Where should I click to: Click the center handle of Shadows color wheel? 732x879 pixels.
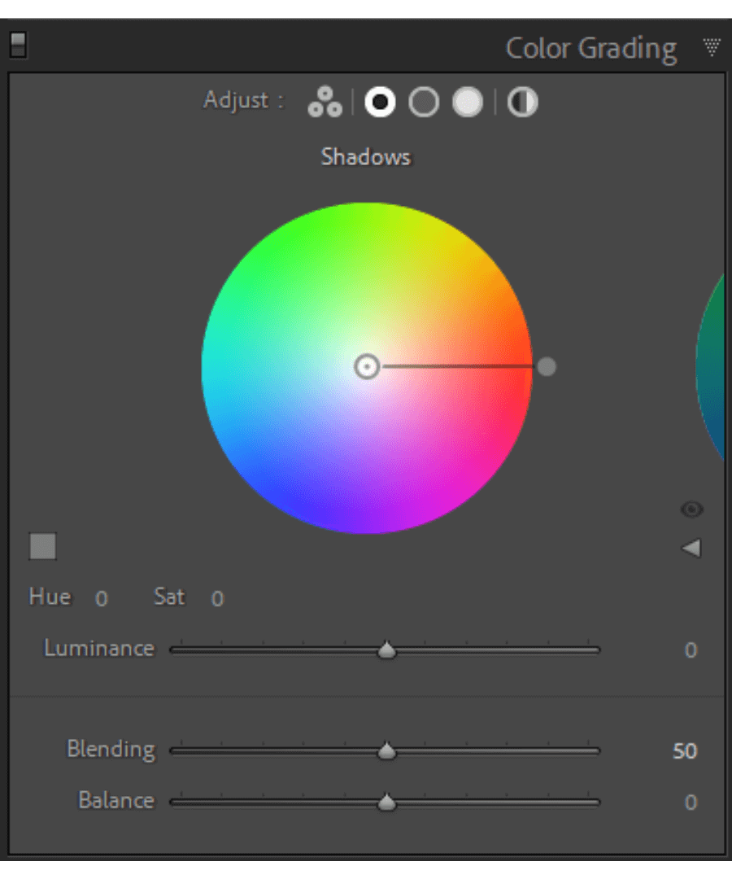(367, 367)
